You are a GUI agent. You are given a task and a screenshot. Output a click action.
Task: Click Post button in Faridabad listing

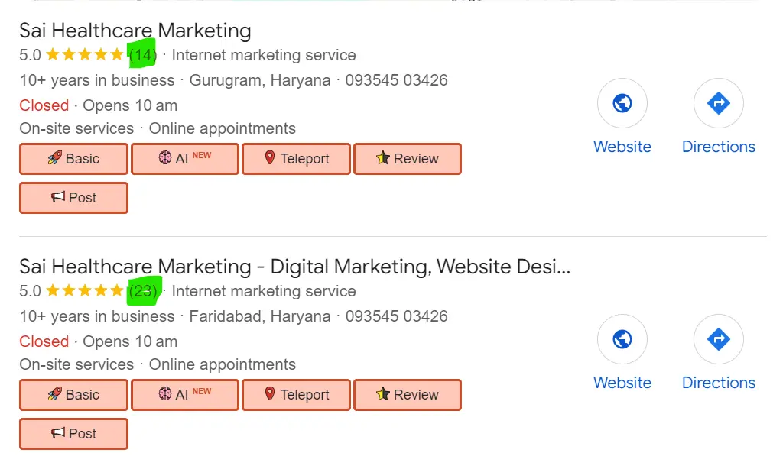coord(74,434)
